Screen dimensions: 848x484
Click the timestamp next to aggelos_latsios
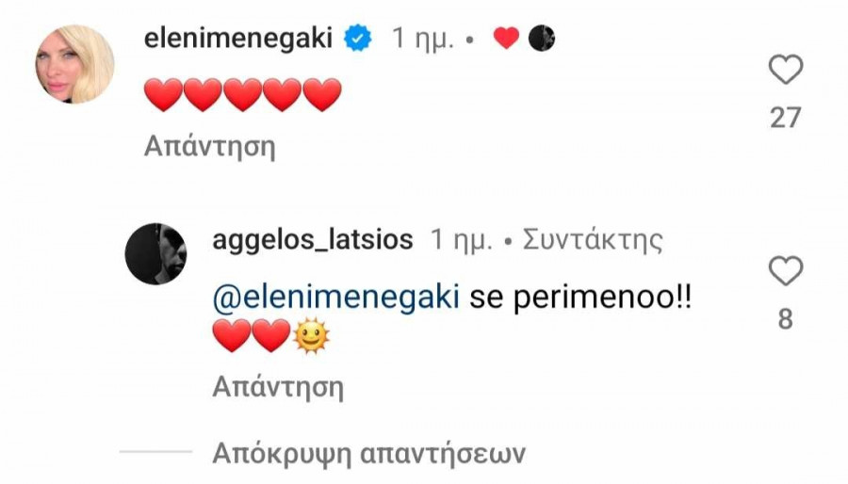coord(462,240)
